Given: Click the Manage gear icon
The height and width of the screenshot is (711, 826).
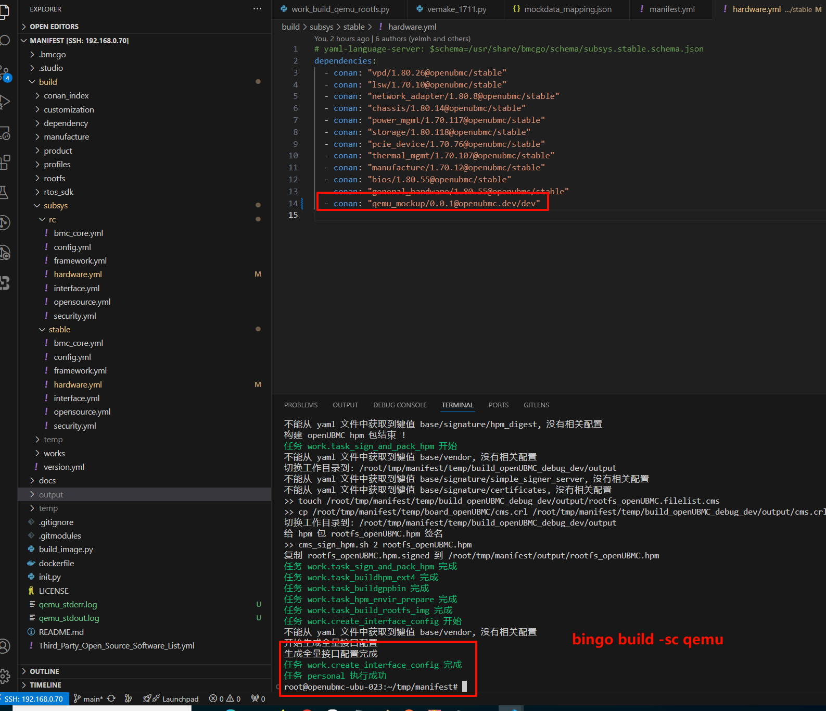Looking at the screenshot, I should pyautogui.click(x=5, y=676).
